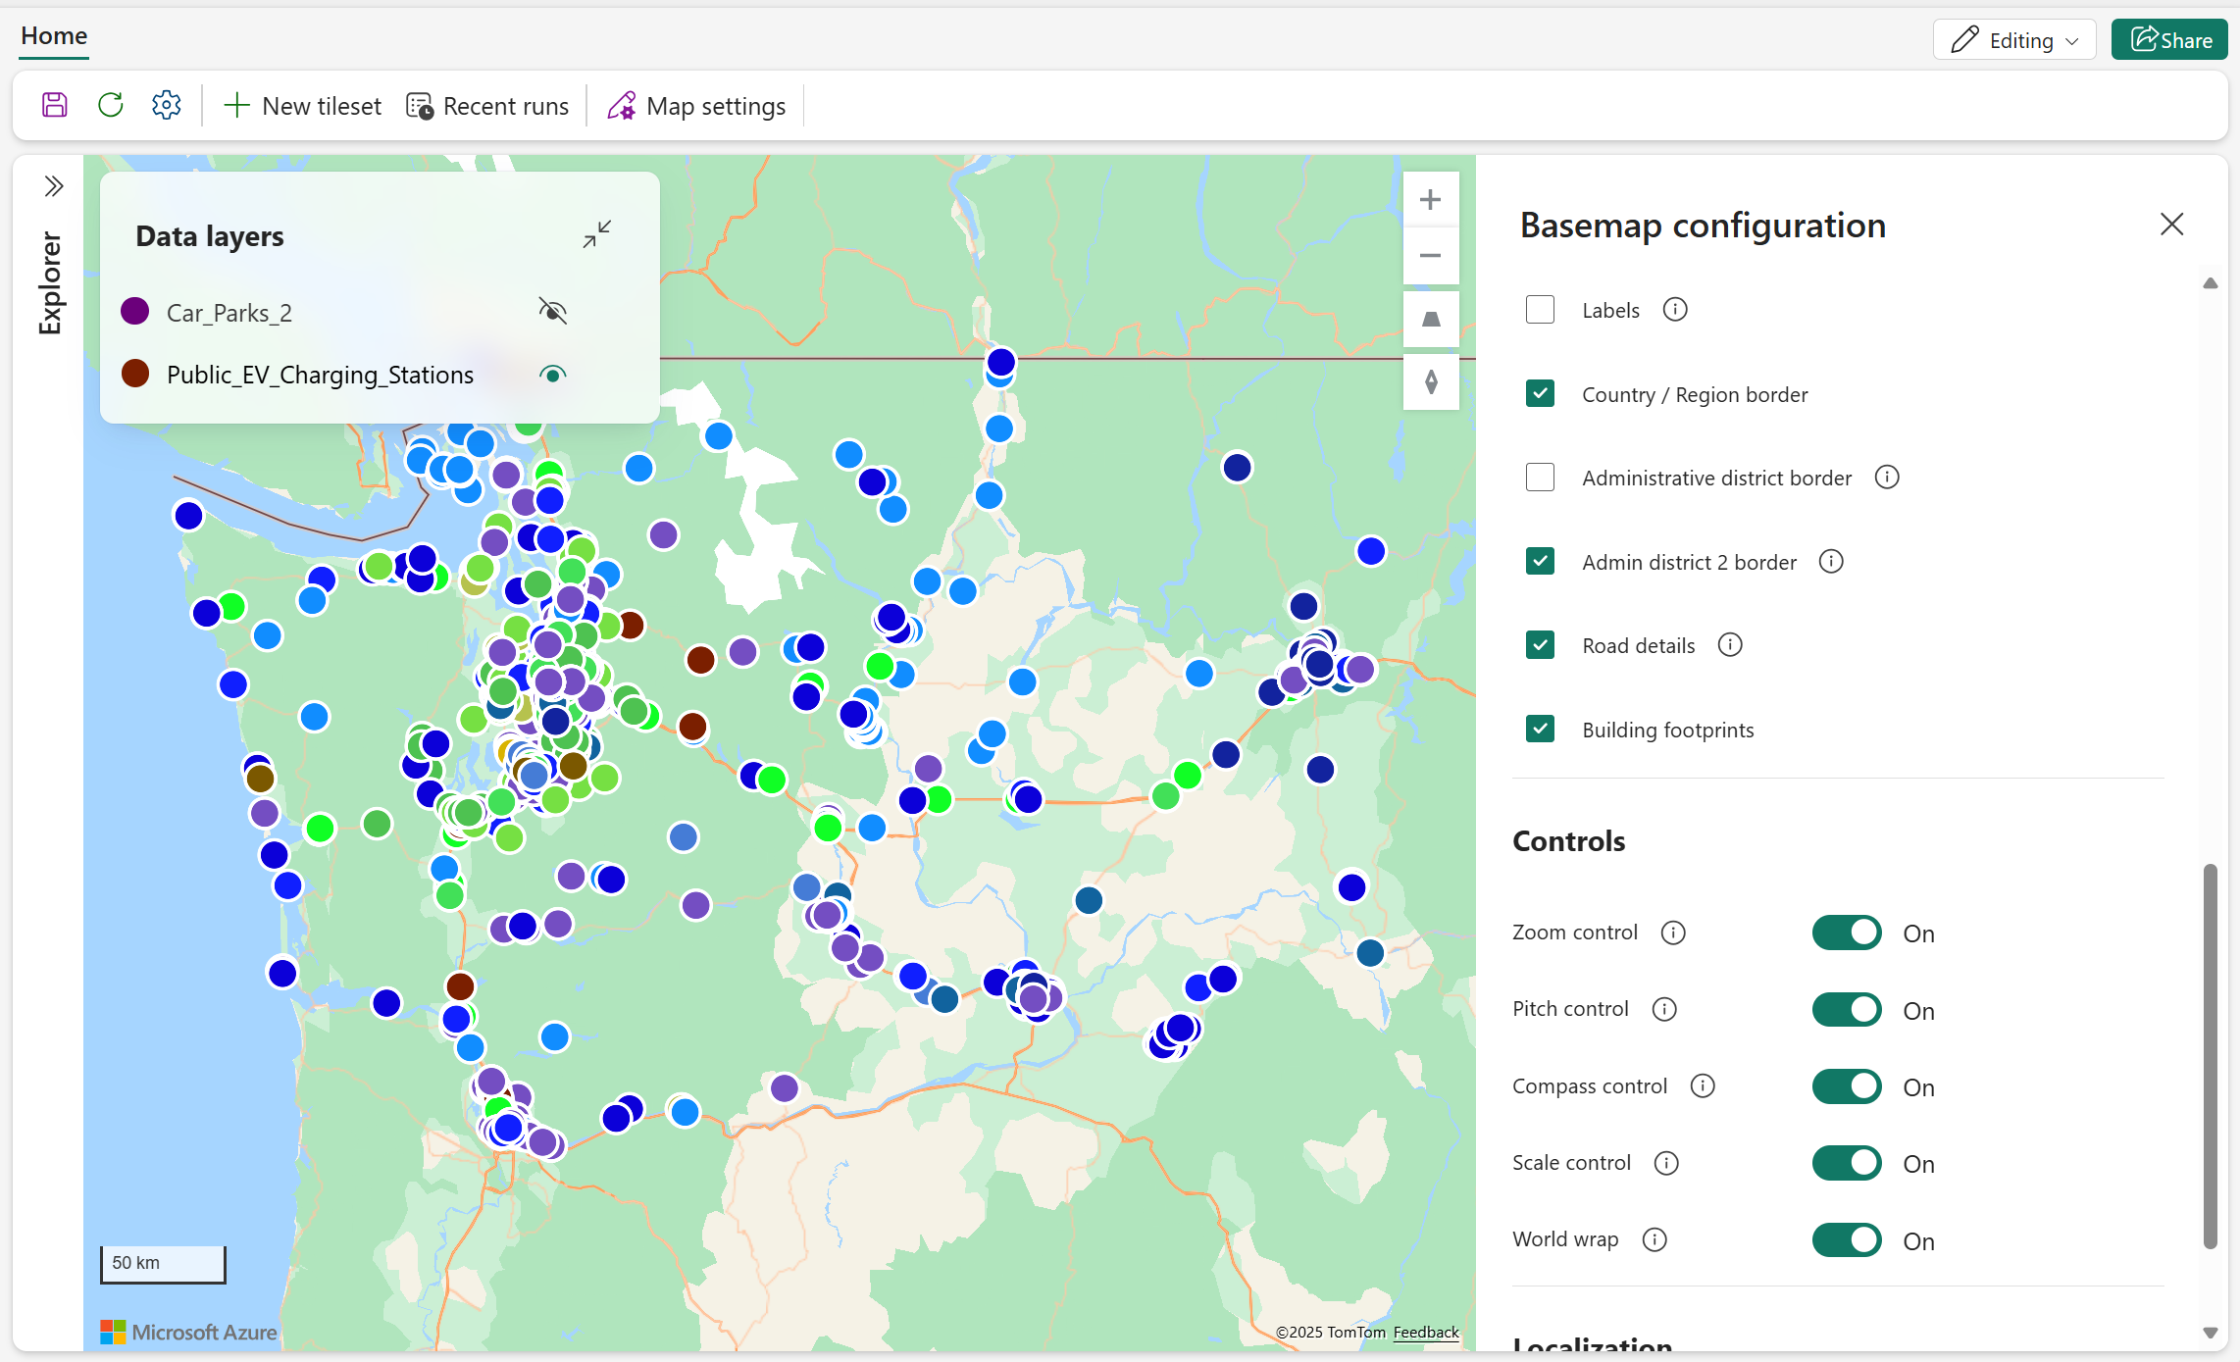
Task: Turn off the World wrap toggle
Action: (x=1846, y=1240)
